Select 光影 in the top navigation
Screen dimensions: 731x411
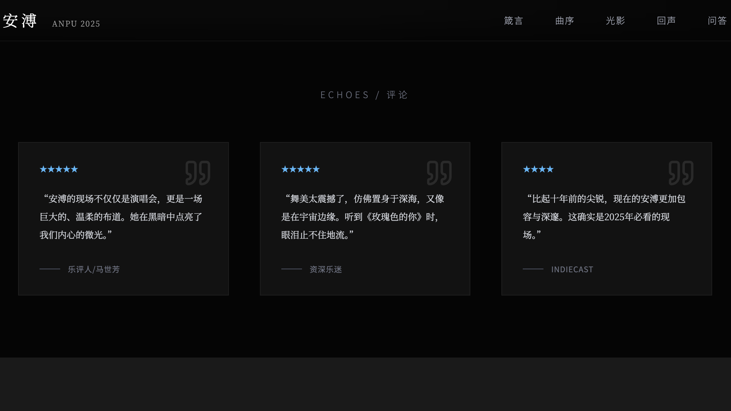[x=615, y=21]
